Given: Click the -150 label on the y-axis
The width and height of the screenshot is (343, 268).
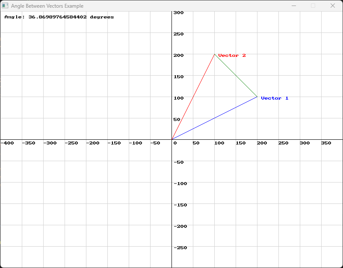Looking at the screenshot, I should click(181, 205).
